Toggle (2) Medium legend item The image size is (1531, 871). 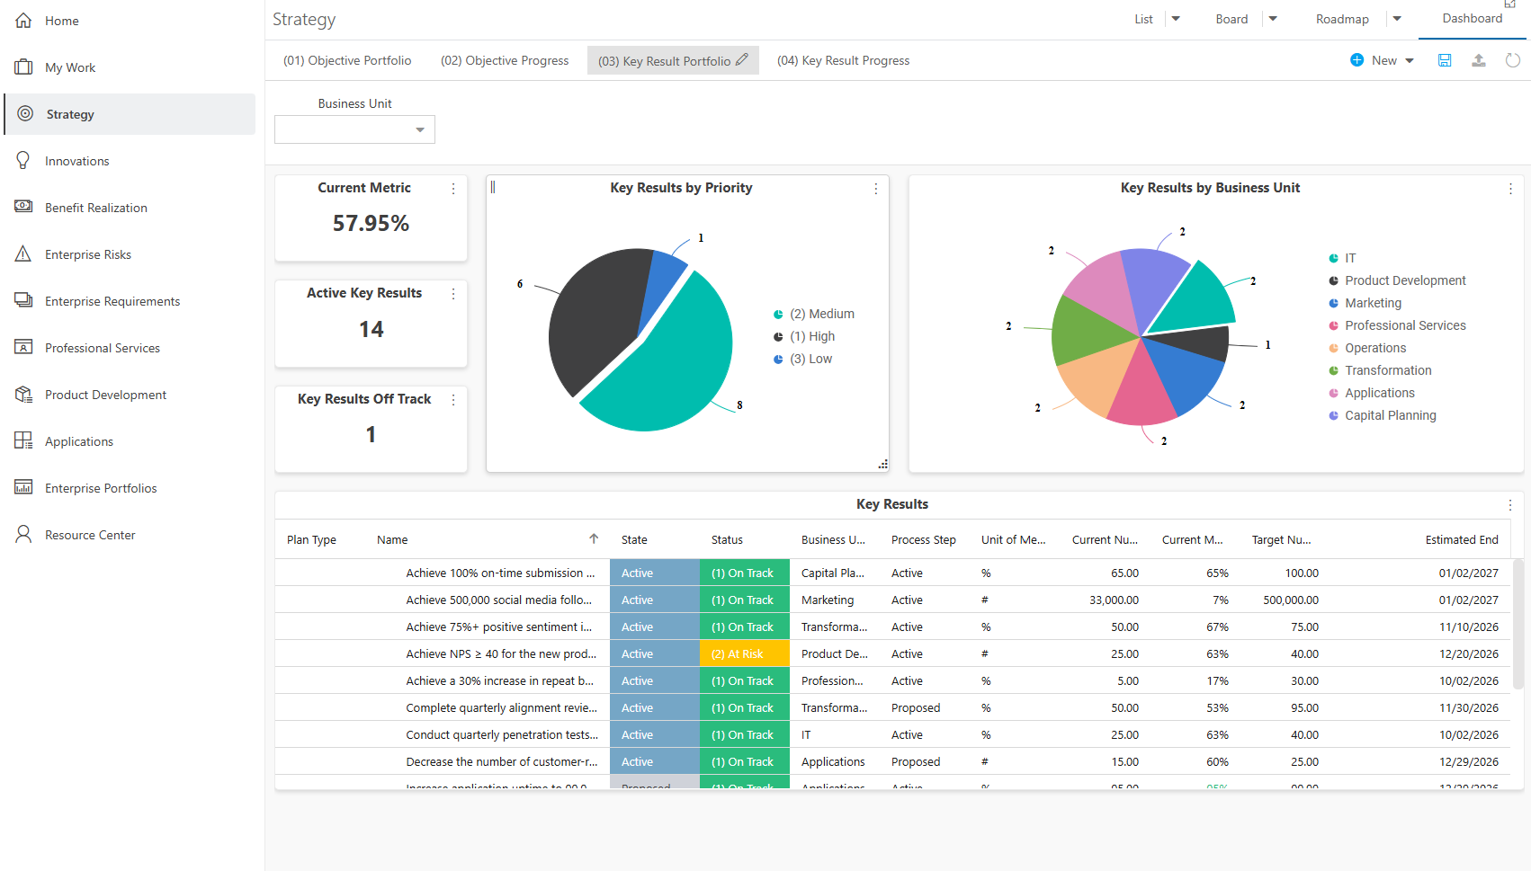coord(814,314)
